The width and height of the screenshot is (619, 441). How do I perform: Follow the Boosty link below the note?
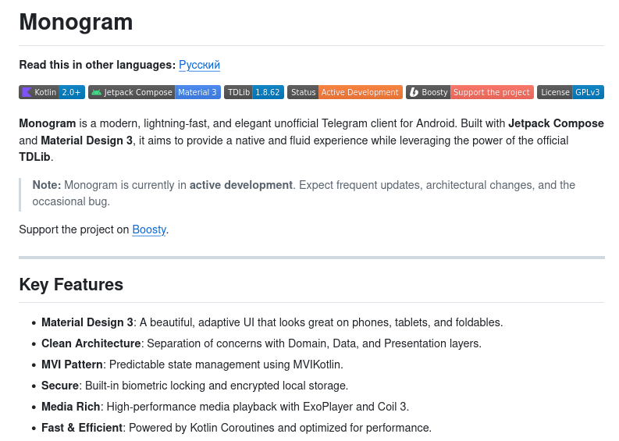click(x=148, y=229)
